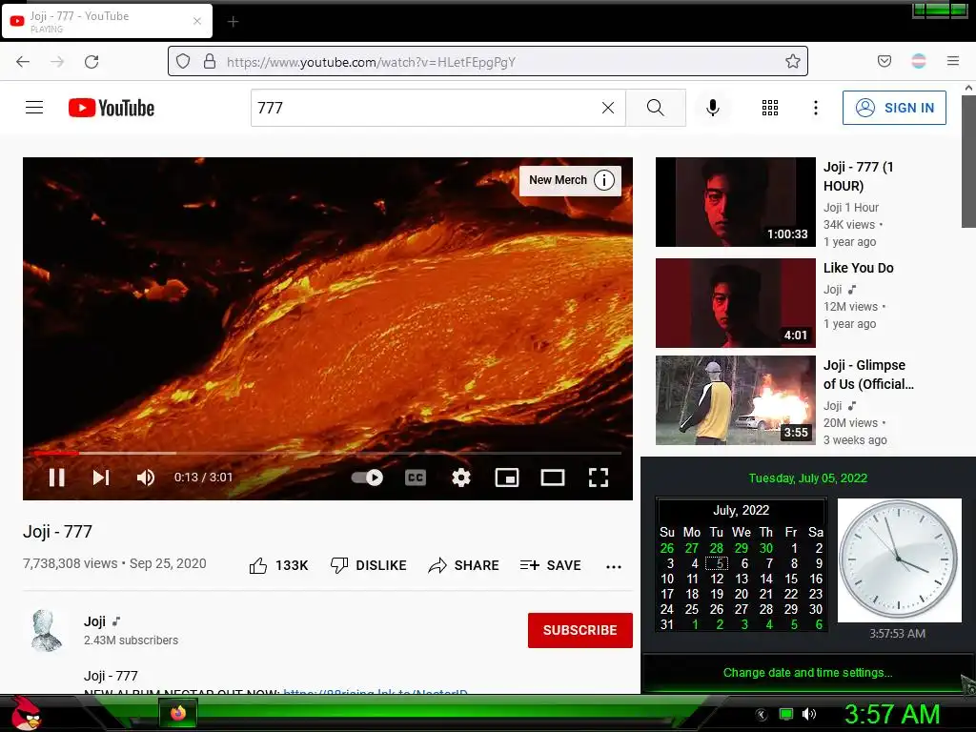Select July 16 on calendar

click(x=816, y=579)
